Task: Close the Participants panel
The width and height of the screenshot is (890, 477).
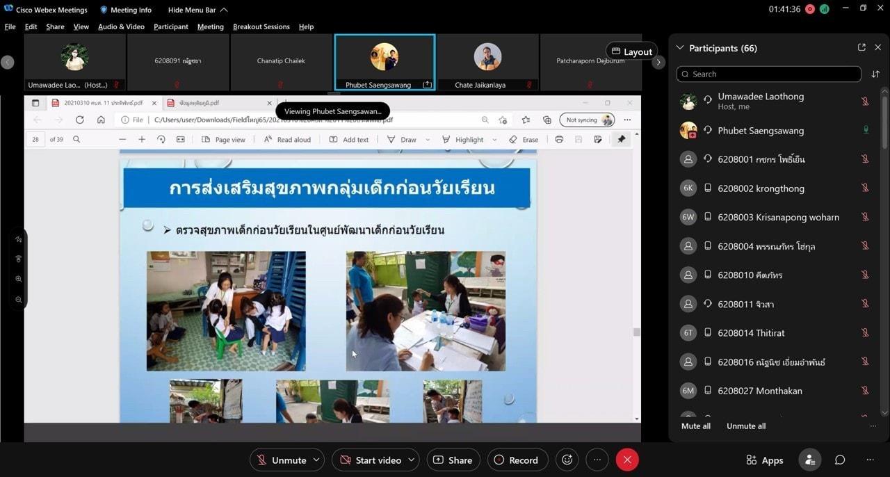Action: pyautogui.click(x=877, y=47)
